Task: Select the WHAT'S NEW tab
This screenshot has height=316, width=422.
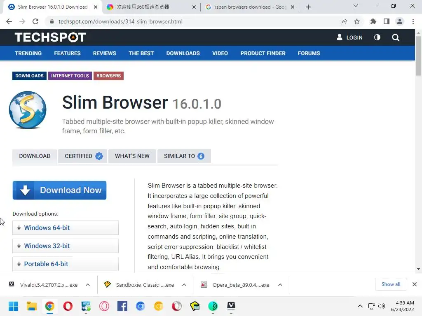Action: tap(132, 156)
